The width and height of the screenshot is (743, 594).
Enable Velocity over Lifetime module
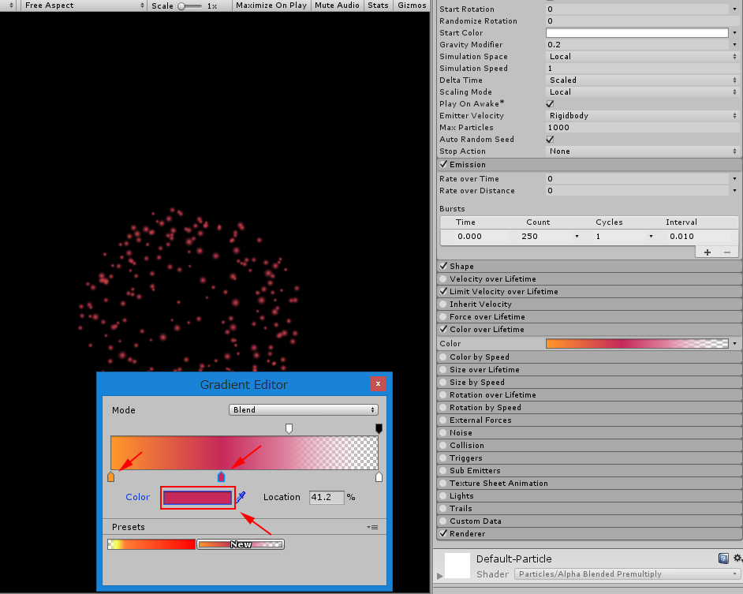(x=443, y=278)
